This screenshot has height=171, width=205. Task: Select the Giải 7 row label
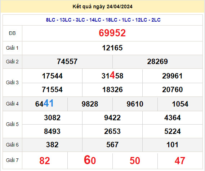coord(12,160)
